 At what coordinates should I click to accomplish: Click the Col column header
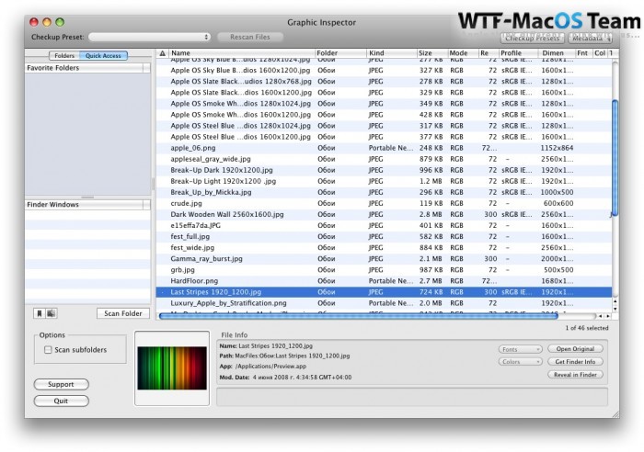tap(600, 53)
